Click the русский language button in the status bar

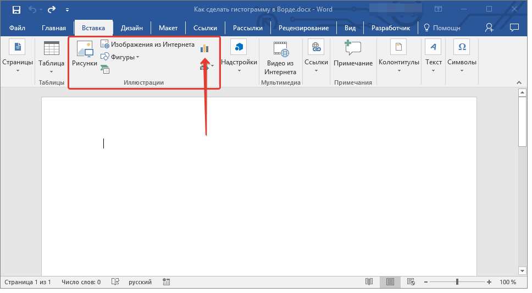point(140,282)
